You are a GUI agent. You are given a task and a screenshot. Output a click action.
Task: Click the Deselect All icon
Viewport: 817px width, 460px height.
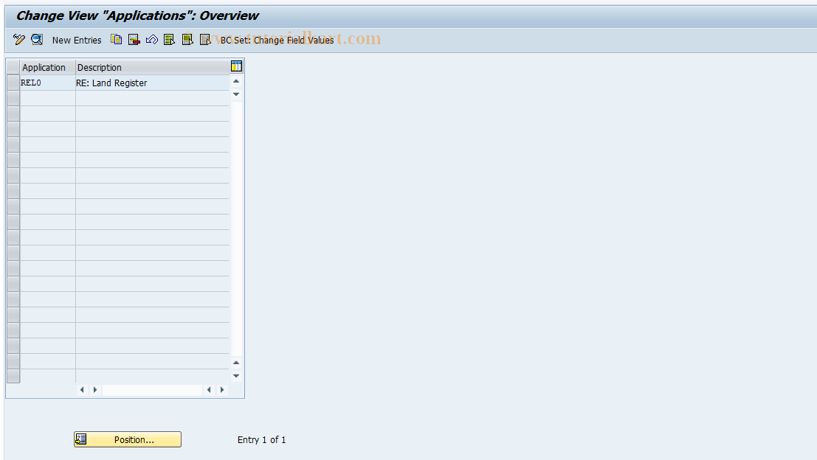pyautogui.click(x=205, y=40)
